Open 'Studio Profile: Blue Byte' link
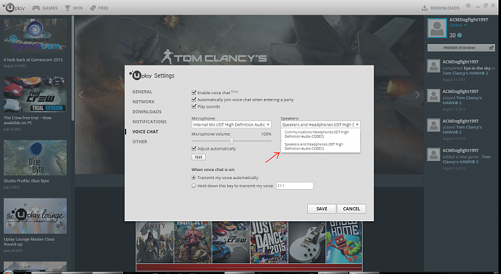 coord(26,181)
